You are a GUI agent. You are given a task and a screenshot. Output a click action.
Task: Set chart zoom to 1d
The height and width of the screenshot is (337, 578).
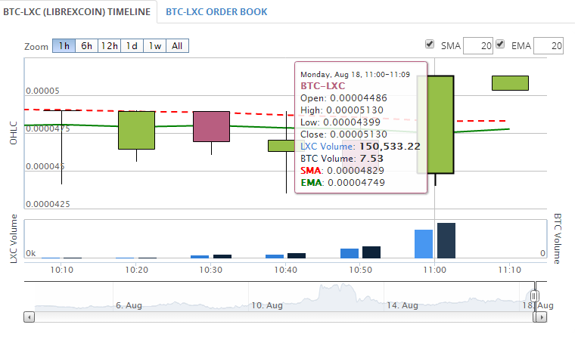click(x=132, y=46)
